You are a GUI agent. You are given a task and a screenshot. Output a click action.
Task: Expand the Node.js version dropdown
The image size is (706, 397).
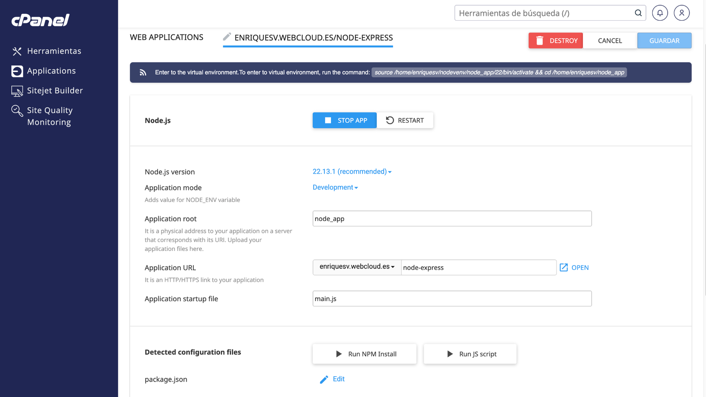pos(352,172)
